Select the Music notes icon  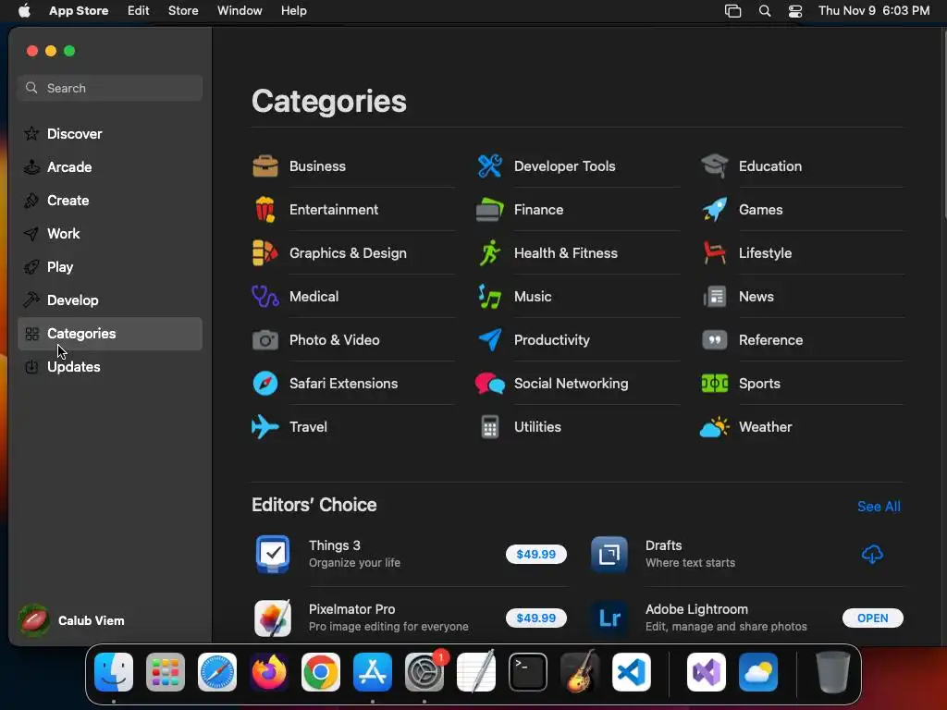tap(490, 297)
